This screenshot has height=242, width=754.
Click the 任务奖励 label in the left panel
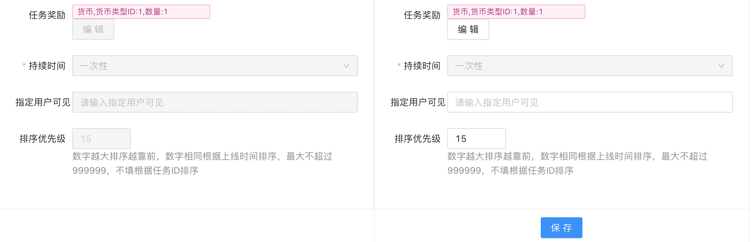[47, 15]
